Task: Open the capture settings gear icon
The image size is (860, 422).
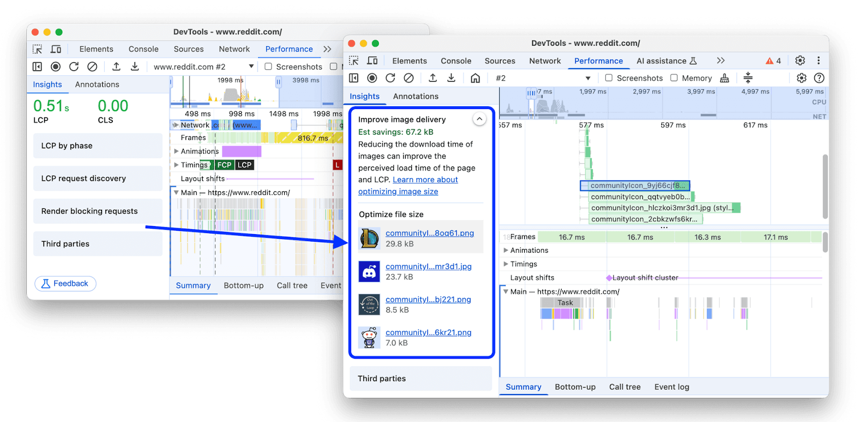Action: (x=801, y=78)
